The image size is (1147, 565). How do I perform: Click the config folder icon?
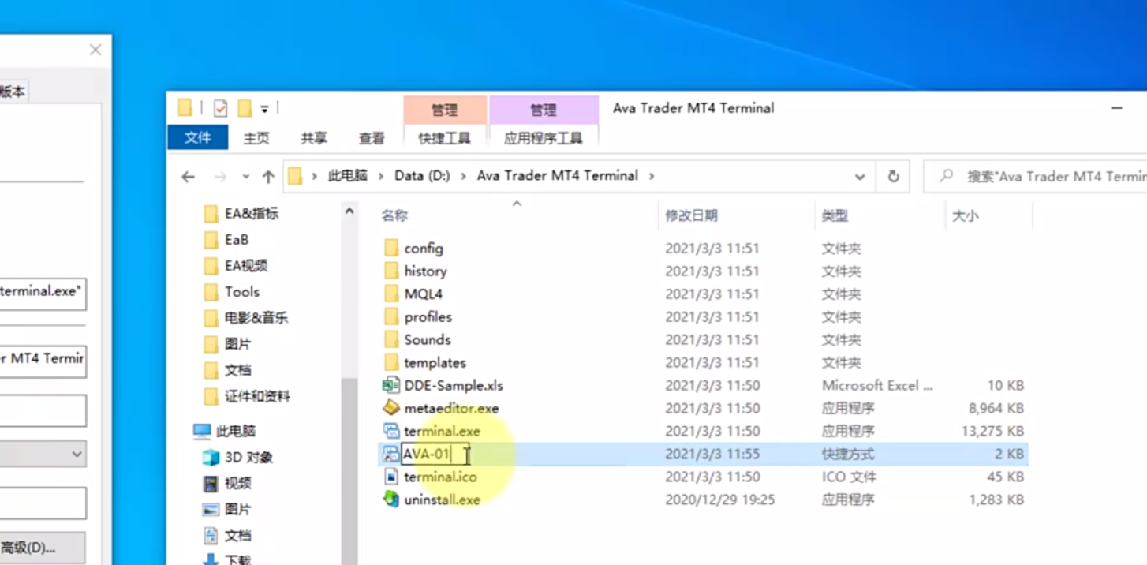[391, 248]
